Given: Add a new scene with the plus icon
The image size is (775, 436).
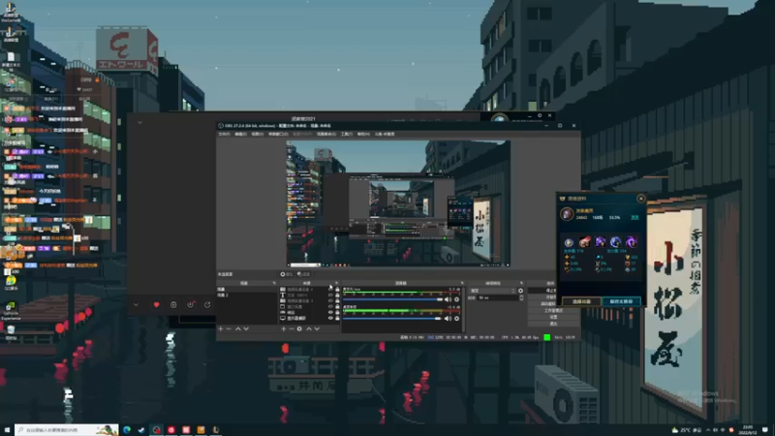Looking at the screenshot, I should (221, 328).
